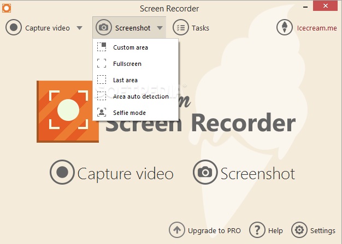Click the ice cream cone icon
Image resolution: width=342 pixels, height=244 pixels.
(285, 27)
